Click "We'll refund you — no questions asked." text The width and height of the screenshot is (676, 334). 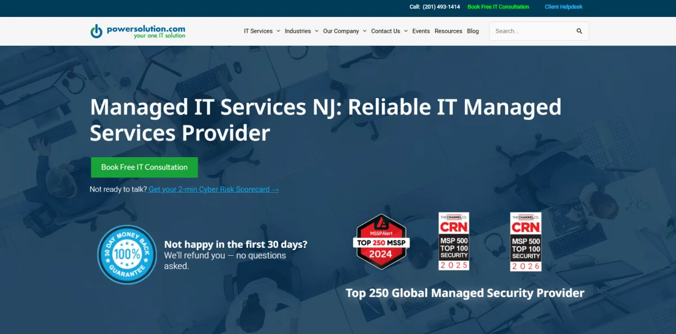click(x=225, y=260)
